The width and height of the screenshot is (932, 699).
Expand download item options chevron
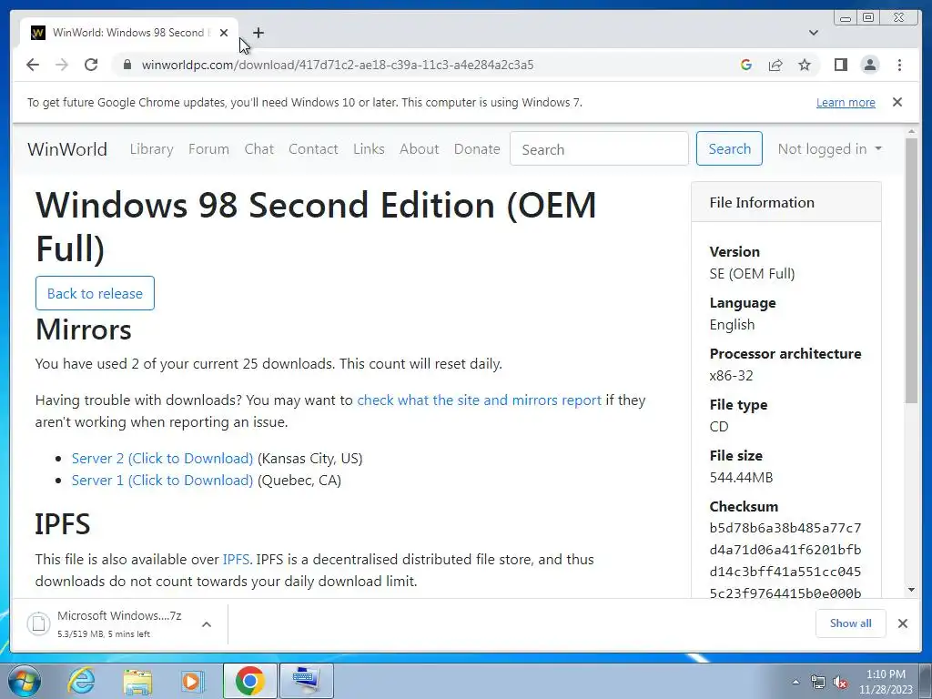click(x=207, y=624)
